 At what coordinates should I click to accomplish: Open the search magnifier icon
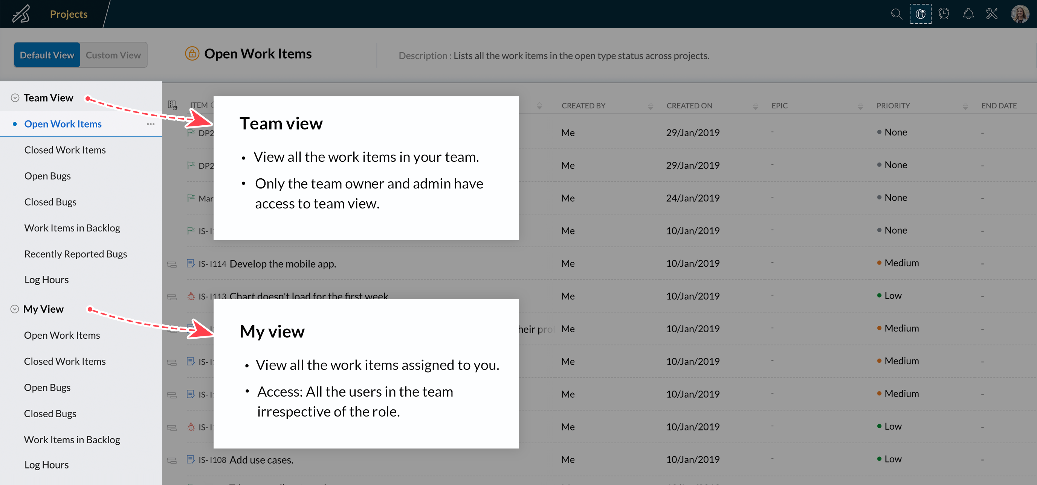click(x=896, y=14)
